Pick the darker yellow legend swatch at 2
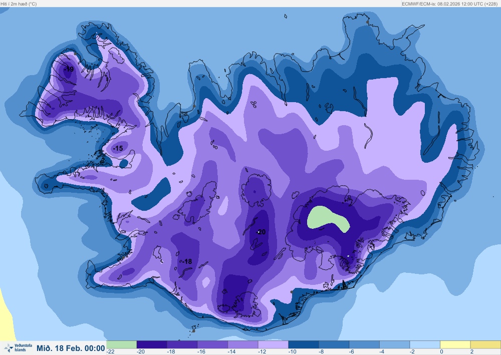This screenshot has height=355, width=501. (485, 344)
